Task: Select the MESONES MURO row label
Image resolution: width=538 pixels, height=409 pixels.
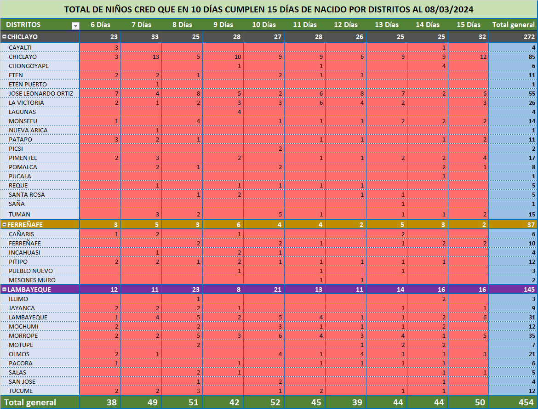Action: tap(32, 280)
